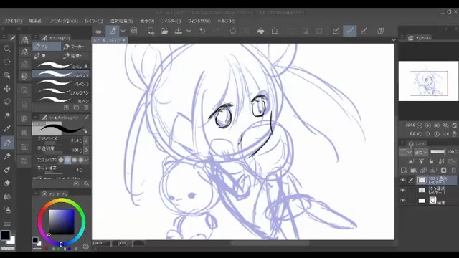
Task: Click the Undo arrow in command bar
Action: [x=202, y=31]
